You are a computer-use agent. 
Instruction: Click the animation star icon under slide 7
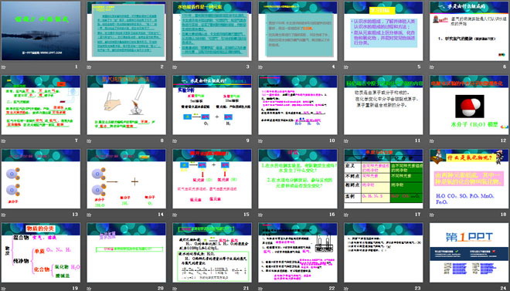coord(4,141)
